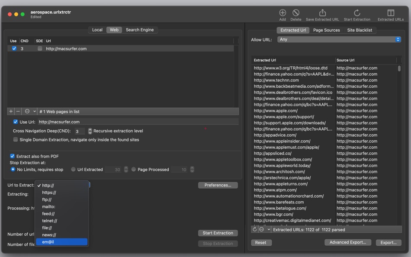Open the Page Sources tab
411x257 pixels.
326,30
